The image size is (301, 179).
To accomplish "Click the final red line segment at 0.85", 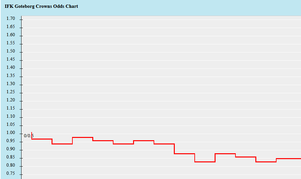I will (289, 159).
